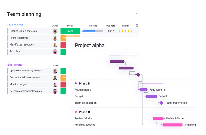Open the Conduct a risk assessment item
The width and height of the screenshot is (206, 135).
click(24, 77)
